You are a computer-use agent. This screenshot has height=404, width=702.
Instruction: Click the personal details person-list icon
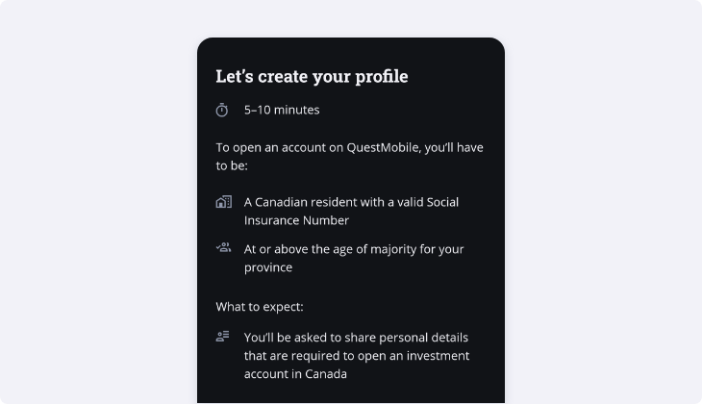tap(222, 336)
